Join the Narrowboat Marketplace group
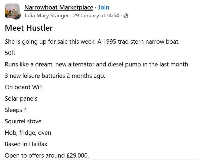198x160 pixels. pos(103,7)
